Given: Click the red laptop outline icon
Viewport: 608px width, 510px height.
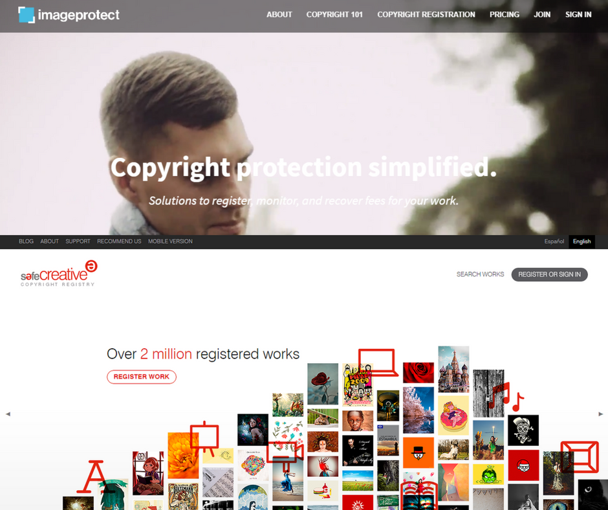Looking at the screenshot, I should (x=378, y=362).
